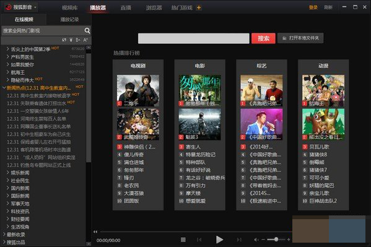
Task: Select news item 12.31 钓鱼岛专题网站正式上线
Action: (x=39, y=165)
